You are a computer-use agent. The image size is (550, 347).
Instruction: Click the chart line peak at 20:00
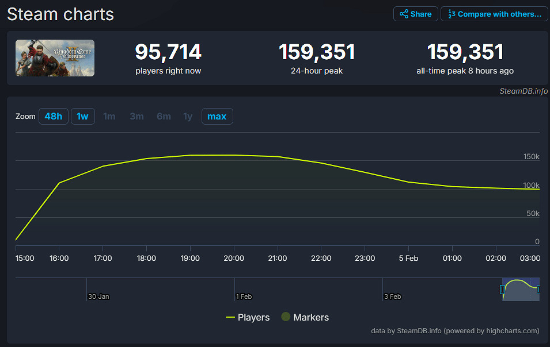[234, 155]
